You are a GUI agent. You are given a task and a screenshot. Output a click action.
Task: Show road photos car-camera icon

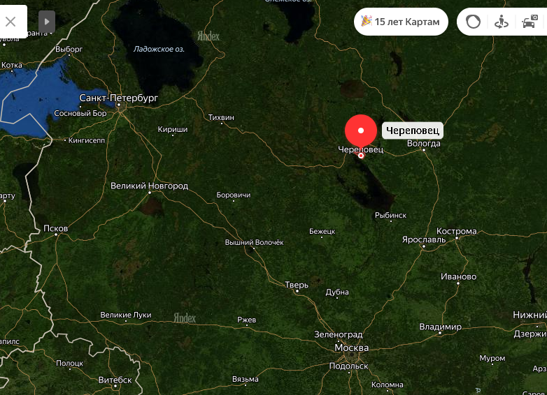click(530, 22)
